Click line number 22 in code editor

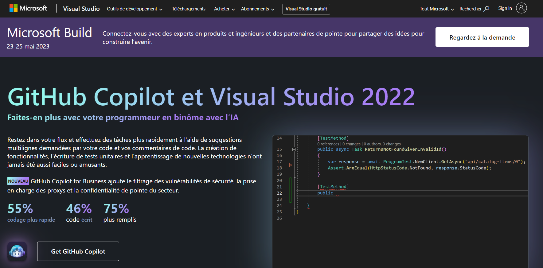click(x=279, y=193)
